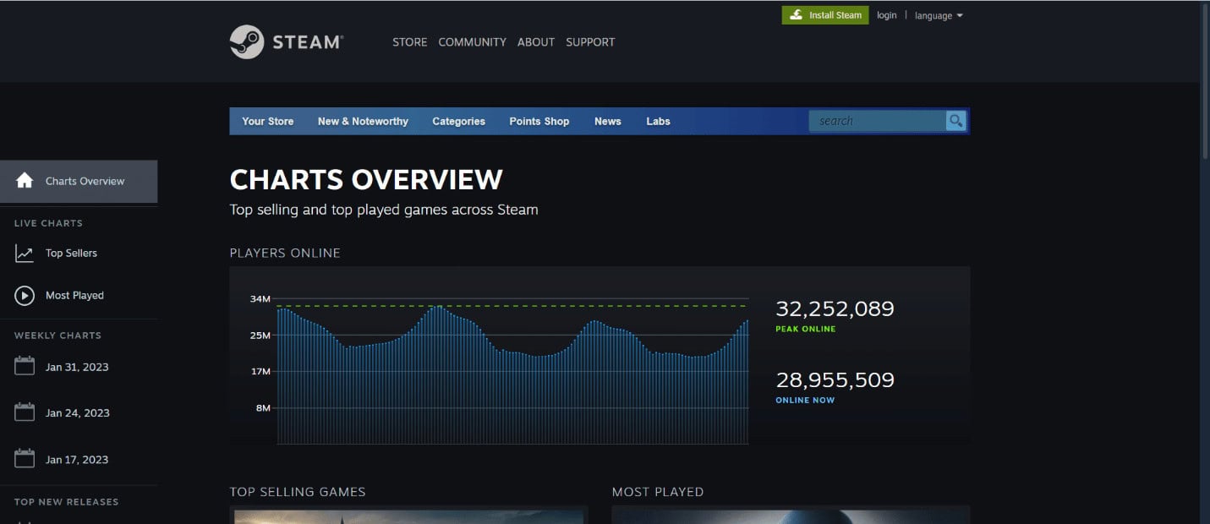The height and width of the screenshot is (524, 1210).
Task: Open the SUPPORT page
Action: [590, 41]
